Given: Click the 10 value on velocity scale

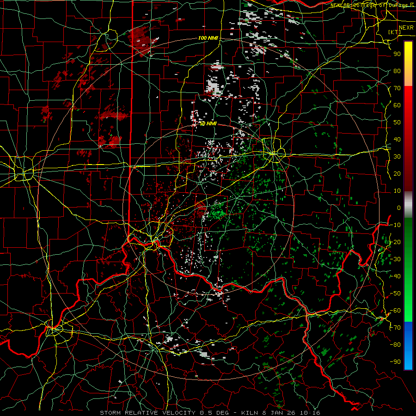Looking at the screenshot, I should coord(397,191).
